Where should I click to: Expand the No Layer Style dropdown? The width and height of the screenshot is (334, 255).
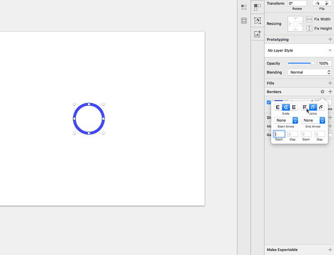tap(299, 51)
